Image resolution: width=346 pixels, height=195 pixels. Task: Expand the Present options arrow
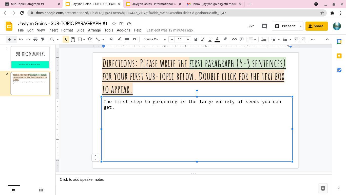pyautogui.click(x=300, y=26)
